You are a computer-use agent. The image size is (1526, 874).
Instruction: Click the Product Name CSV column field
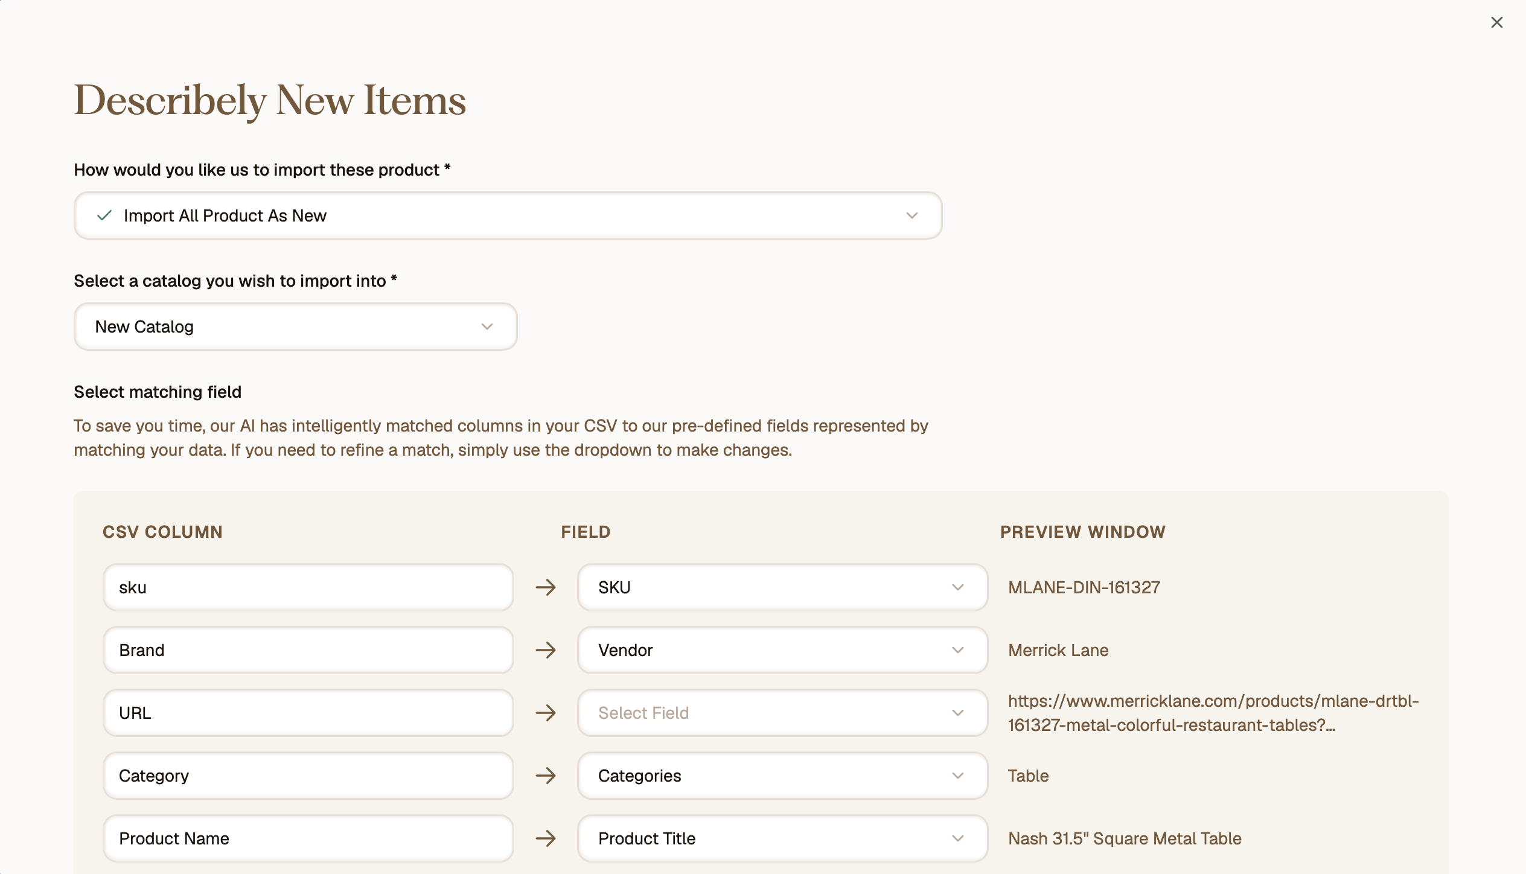(x=308, y=838)
